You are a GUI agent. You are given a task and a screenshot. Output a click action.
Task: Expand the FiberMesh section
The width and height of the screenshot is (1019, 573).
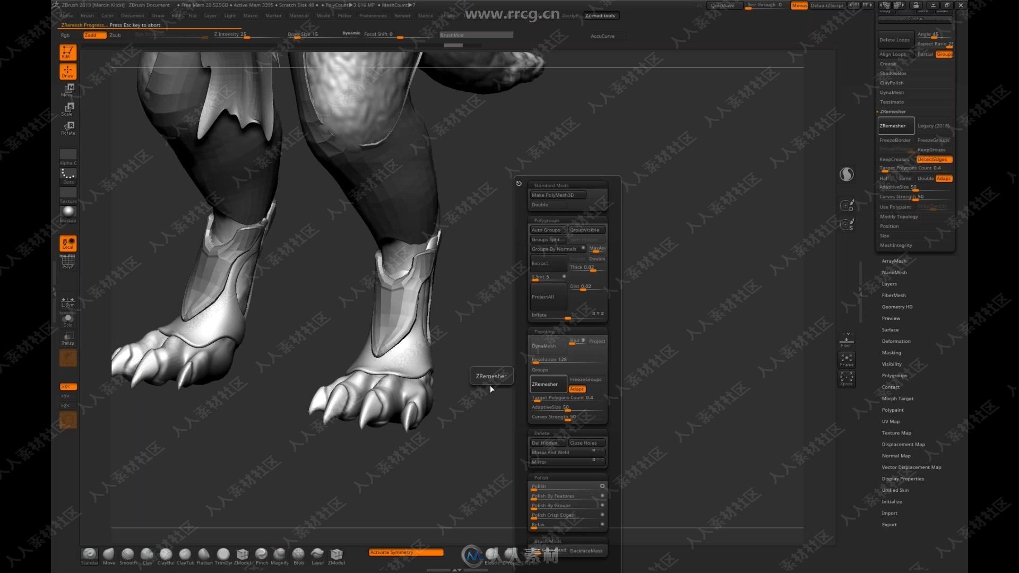click(x=894, y=296)
